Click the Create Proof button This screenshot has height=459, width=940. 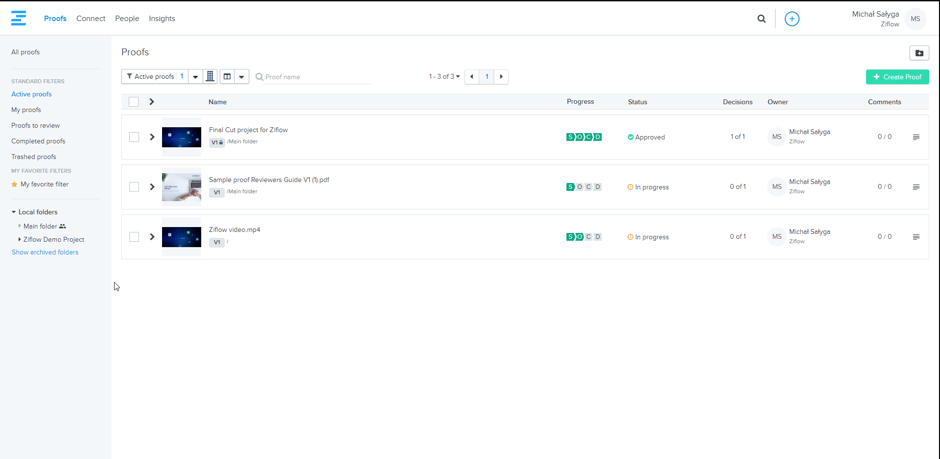[897, 77]
